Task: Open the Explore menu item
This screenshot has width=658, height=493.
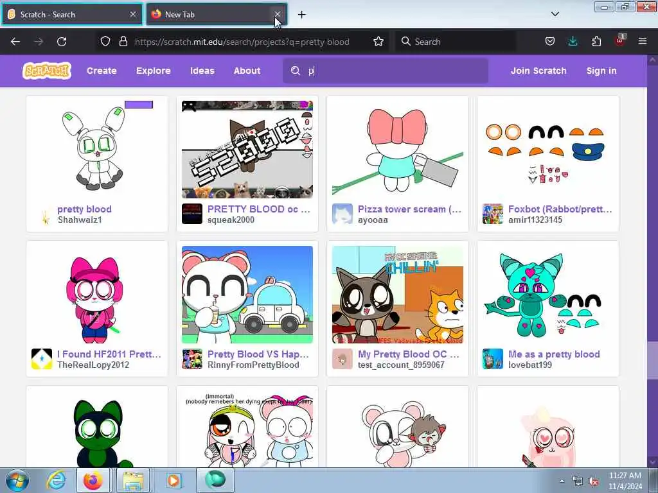Action: pos(153,71)
